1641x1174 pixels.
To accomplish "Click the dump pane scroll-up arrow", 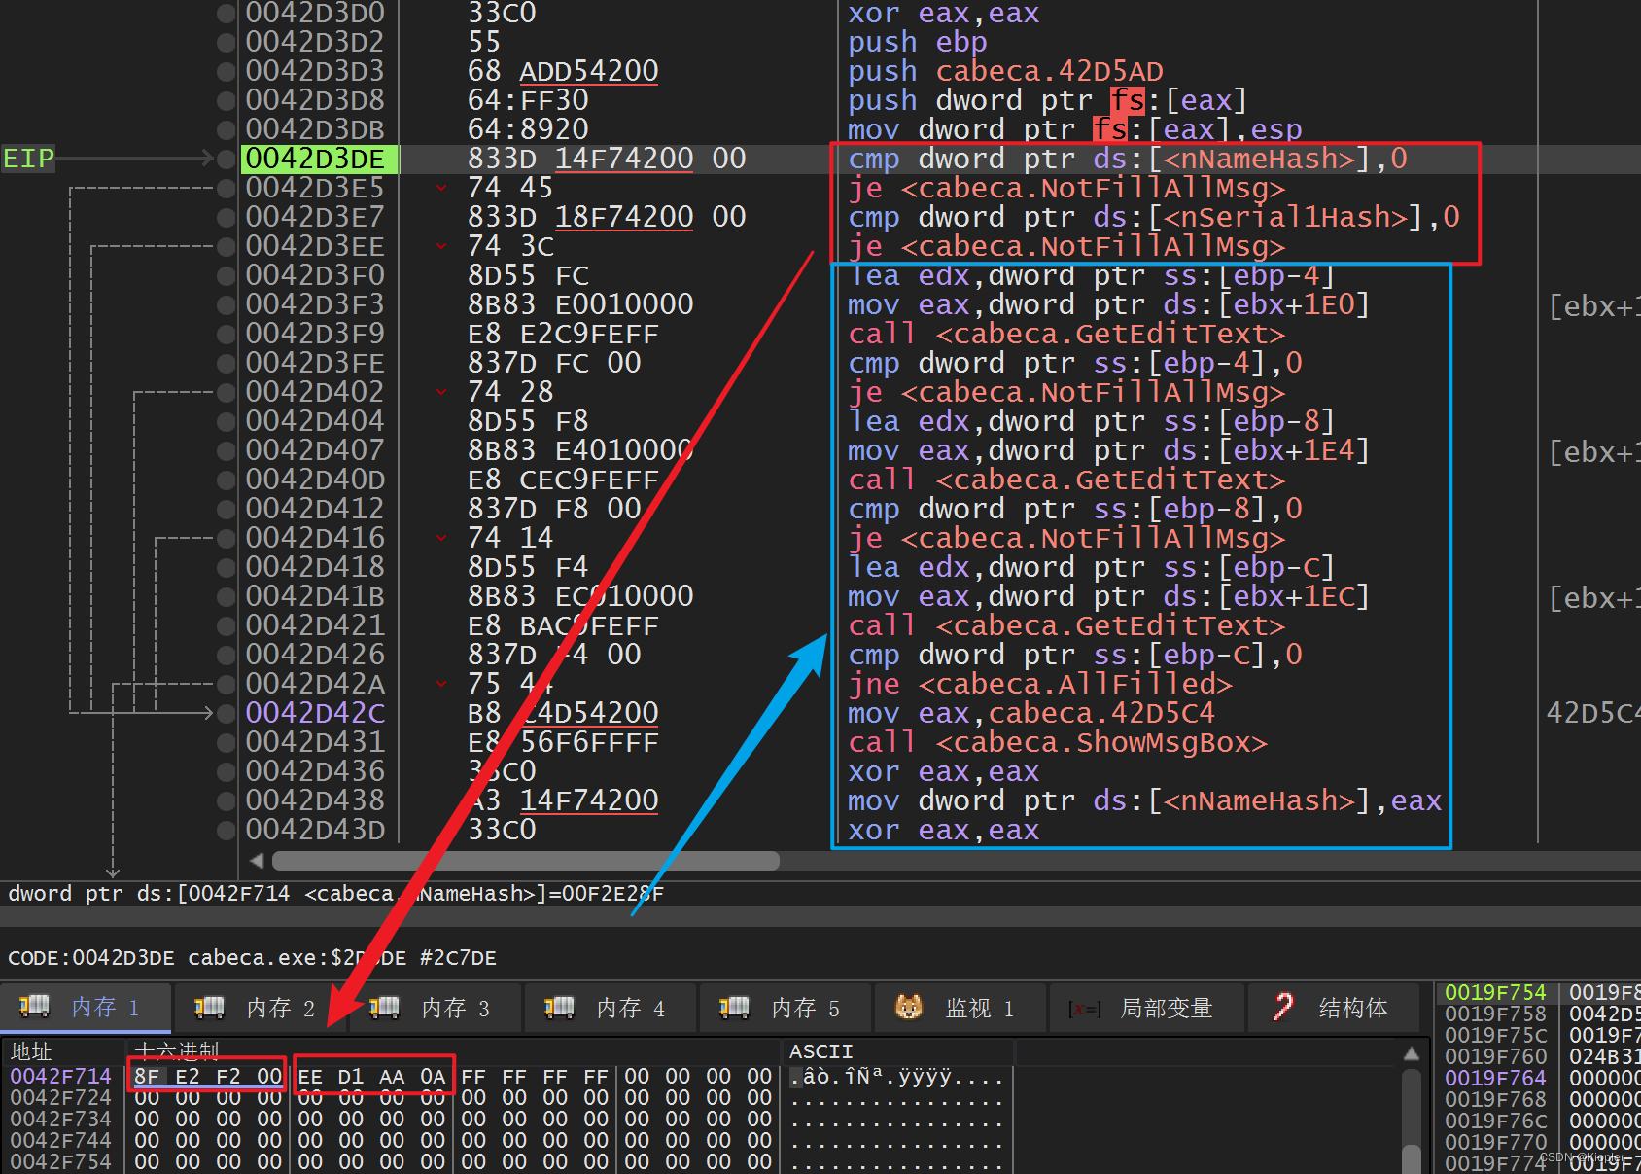I will coord(1412,1053).
